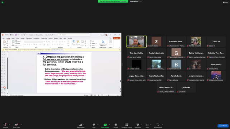
Task: Expand the Layout dropdown in Slides group
Action: coord(18,41)
